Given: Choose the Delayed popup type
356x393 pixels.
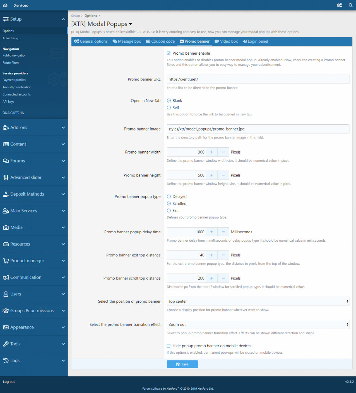Looking at the screenshot, I should pos(169,197).
